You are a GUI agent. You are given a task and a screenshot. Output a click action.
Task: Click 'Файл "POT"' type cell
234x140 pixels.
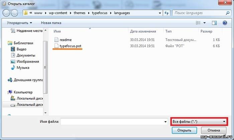click(175, 46)
